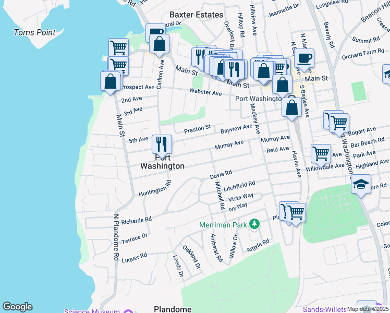Click the Ivy Way street label
Viewport: 390px width, 313px height.
pos(238,207)
